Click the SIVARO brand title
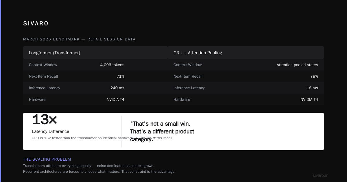The width and height of the screenshot is (347, 182). coord(36,23)
